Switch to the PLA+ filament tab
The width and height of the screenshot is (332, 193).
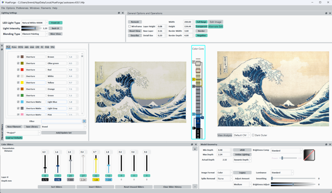(14, 47)
